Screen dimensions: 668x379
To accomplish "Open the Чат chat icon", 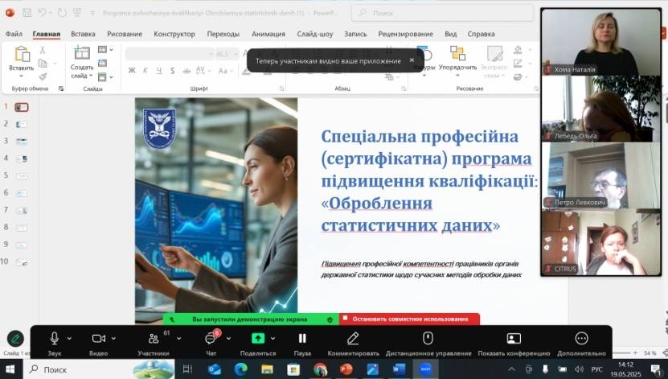I will click(211, 339).
